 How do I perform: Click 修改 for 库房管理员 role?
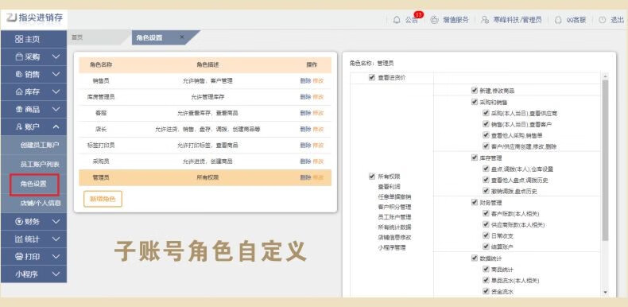coord(319,96)
